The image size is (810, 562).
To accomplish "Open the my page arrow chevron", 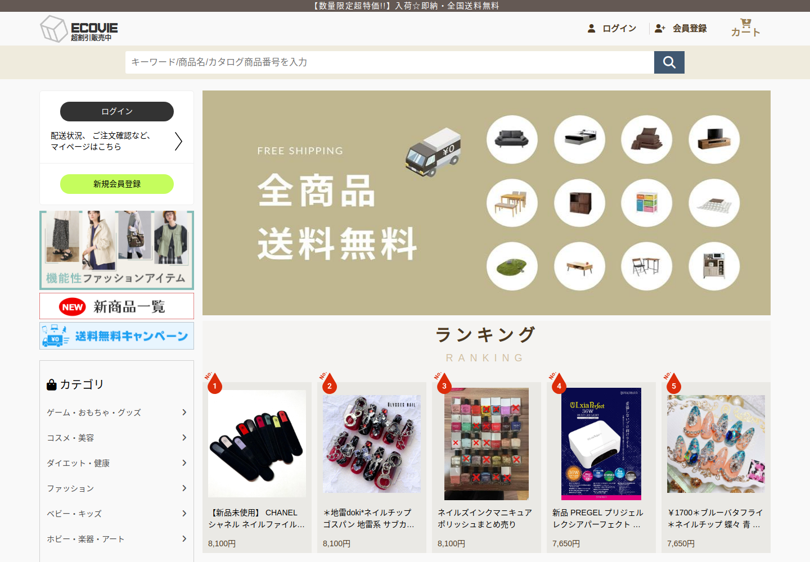I will click(178, 141).
